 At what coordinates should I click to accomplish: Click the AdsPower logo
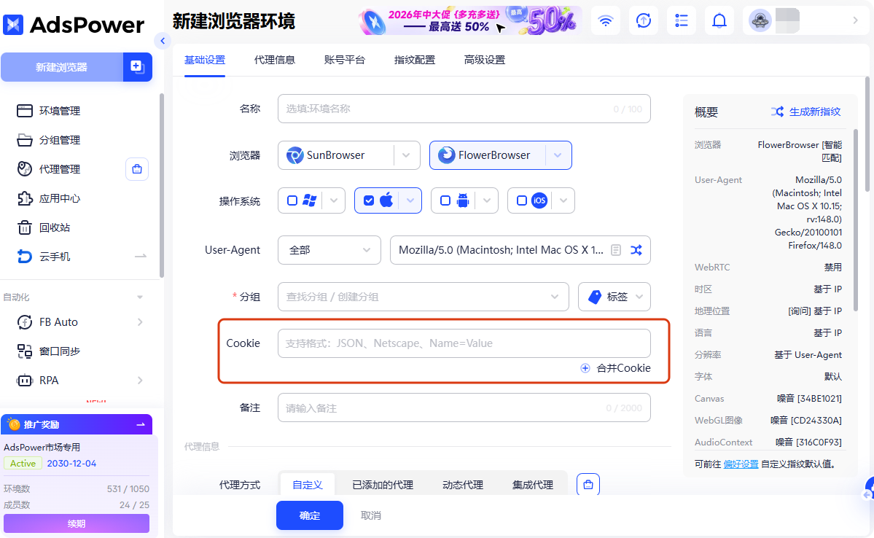74,25
